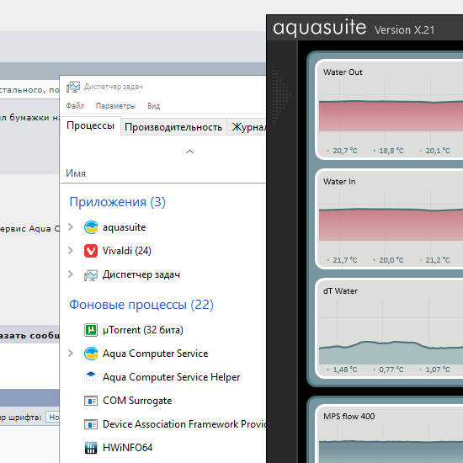Click the 1,07 °C value under dT Water

438,370
